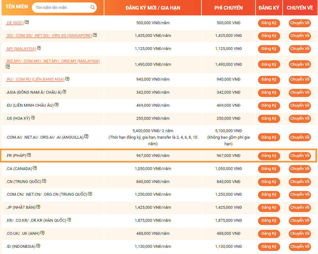Screen dimensions: 318x254
Task: Open the .SG Singapore domain link
Action: (x=49, y=36)
